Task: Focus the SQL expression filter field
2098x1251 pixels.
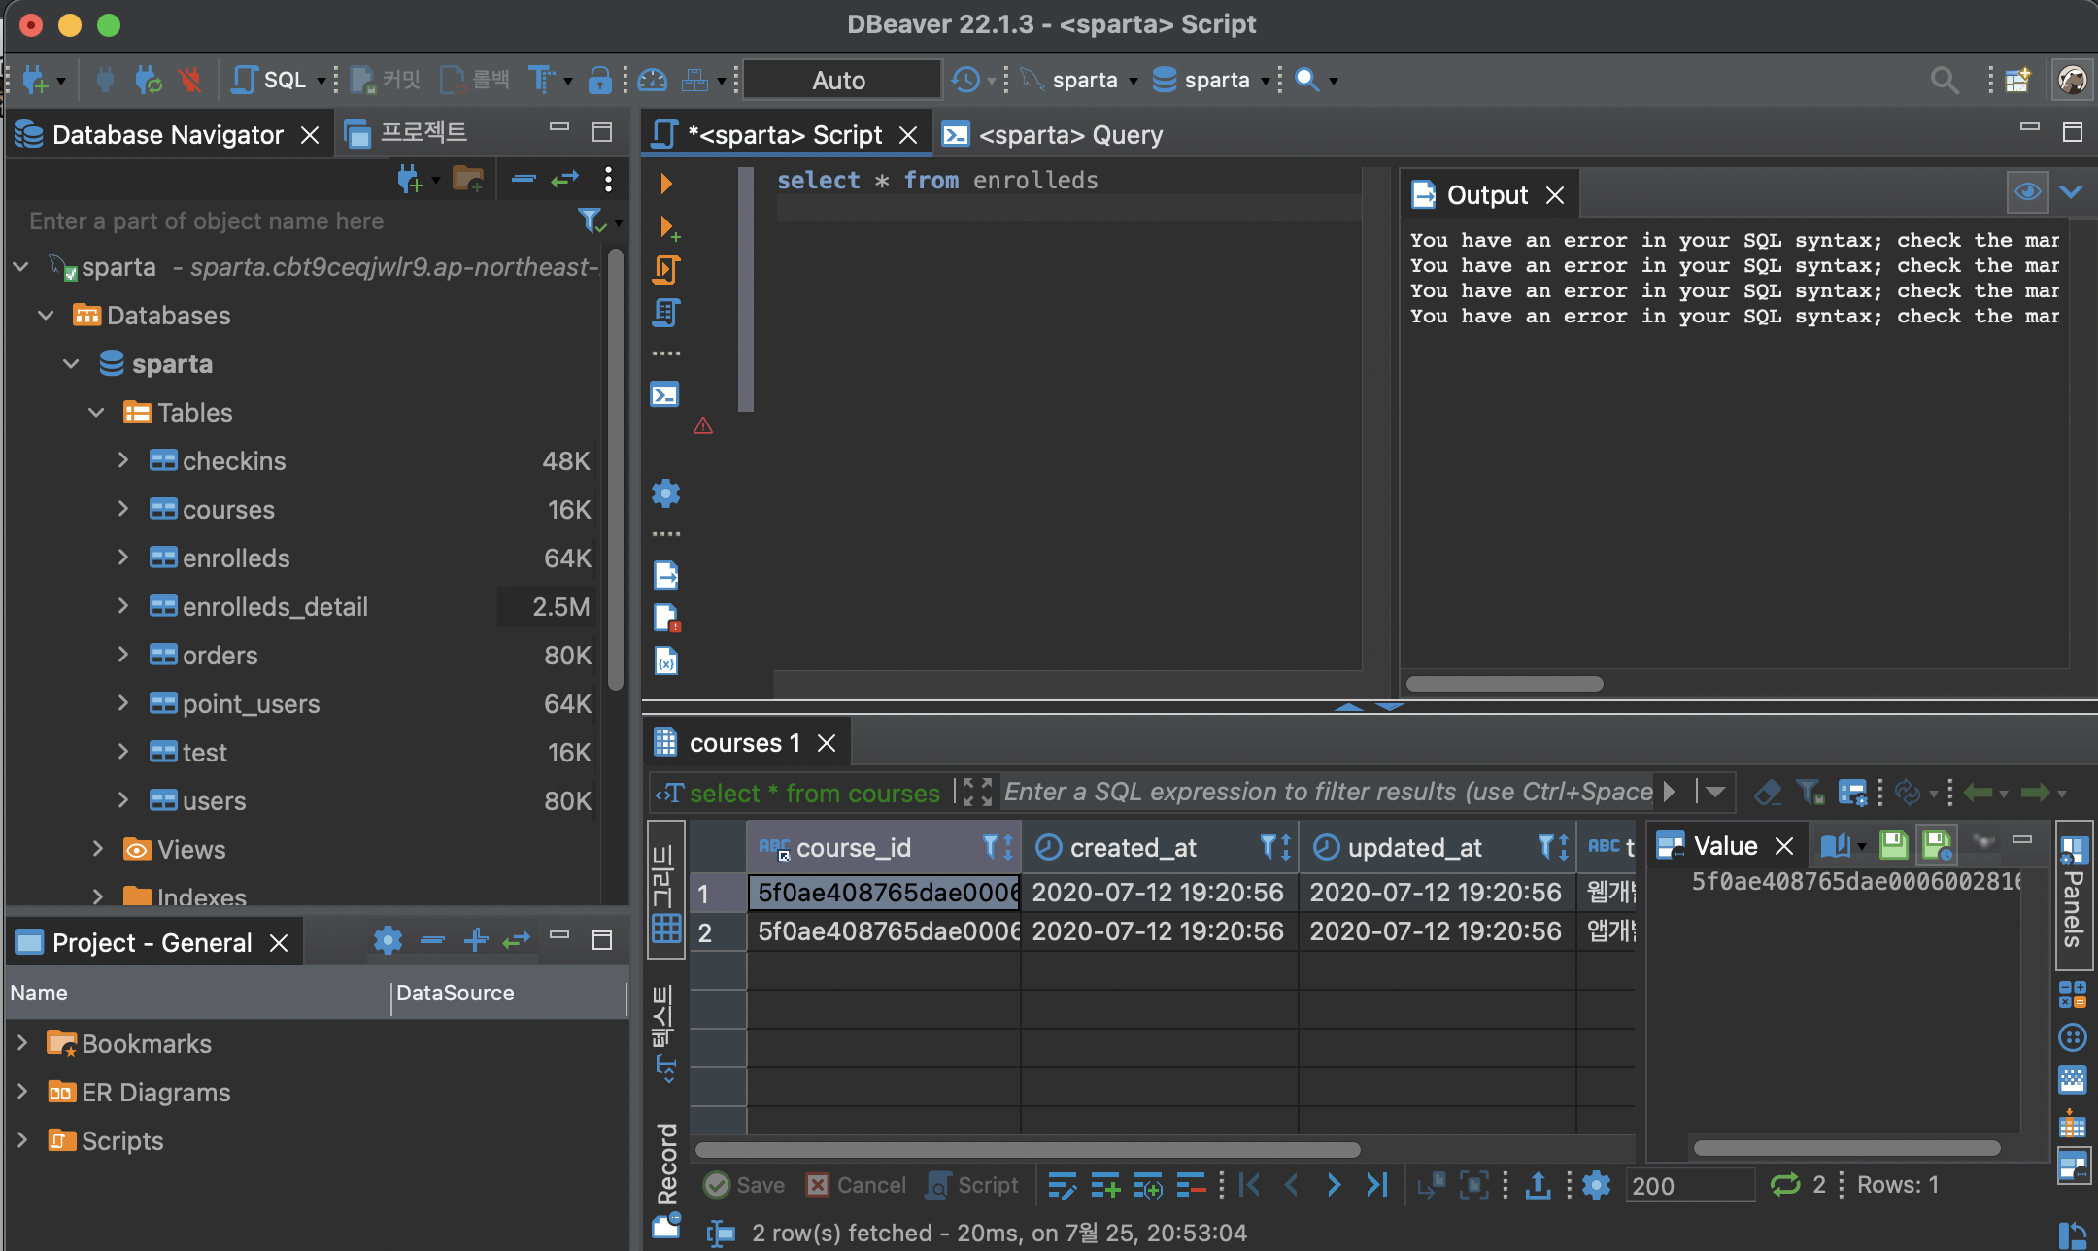Action: (1328, 793)
